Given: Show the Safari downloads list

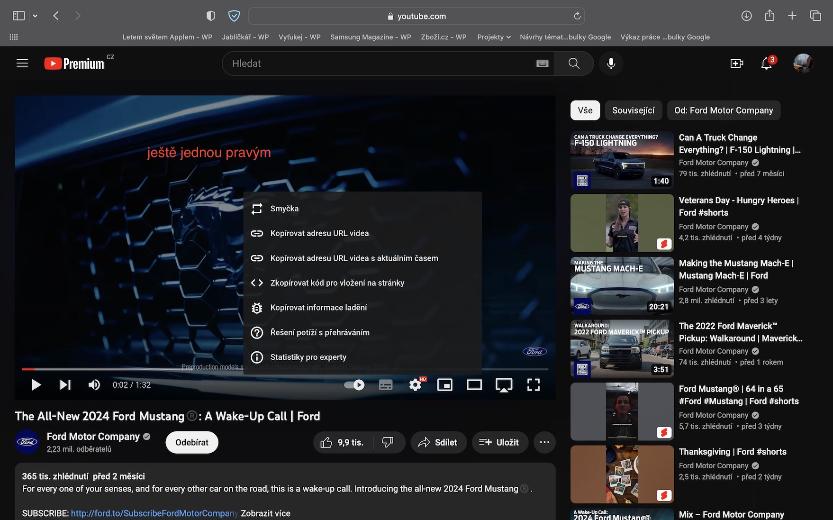Looking at the screenshot, I should (x=746, y=16).
